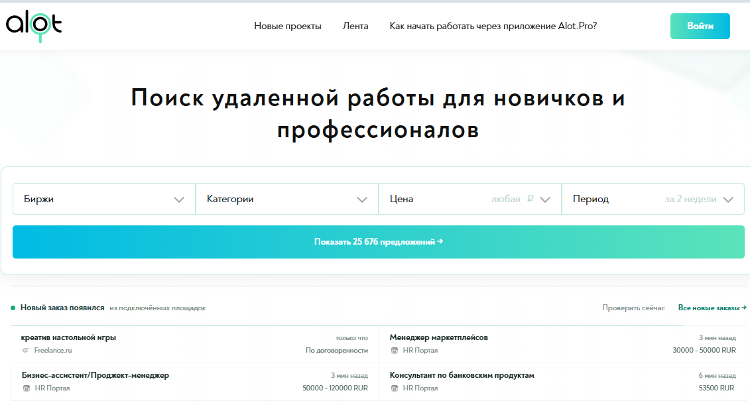Go to the Лента page
The width and height of the screenshot is (750, 409).
pyautogui.click(x=355, y=26)
